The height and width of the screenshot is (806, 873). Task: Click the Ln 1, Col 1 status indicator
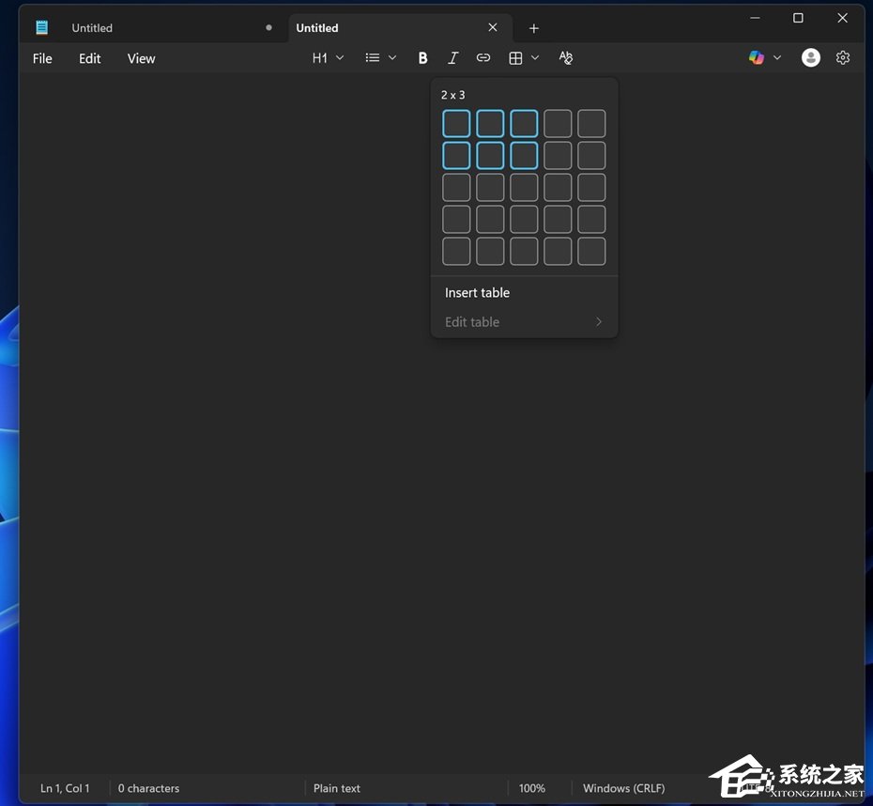[65, 788]
